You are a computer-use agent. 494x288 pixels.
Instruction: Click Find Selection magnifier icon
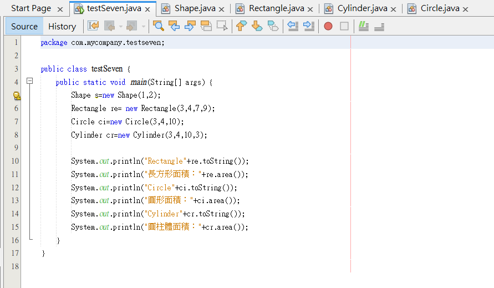click(x=159, y=26)
